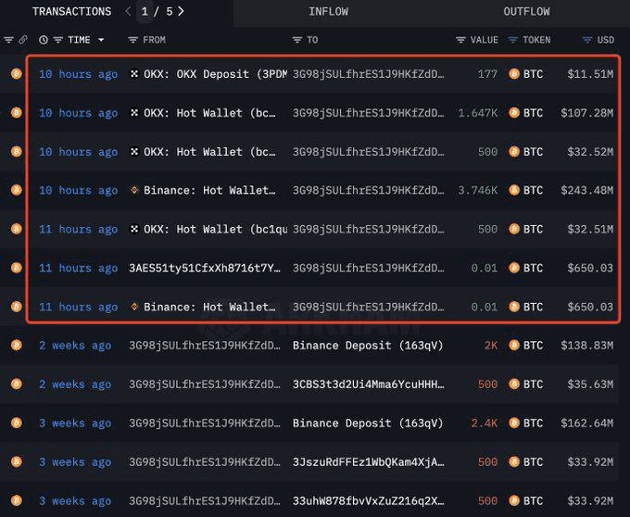Image resolution: width=630 pixels, height=517 pixels.
Task: Open Binance Deposit (163qV) in 2.4K row
Action: (368, 423)
